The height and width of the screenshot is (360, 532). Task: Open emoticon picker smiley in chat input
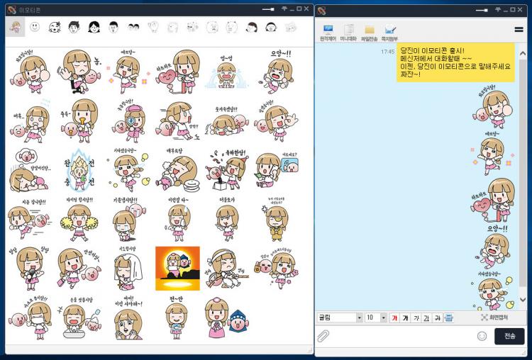482,336
